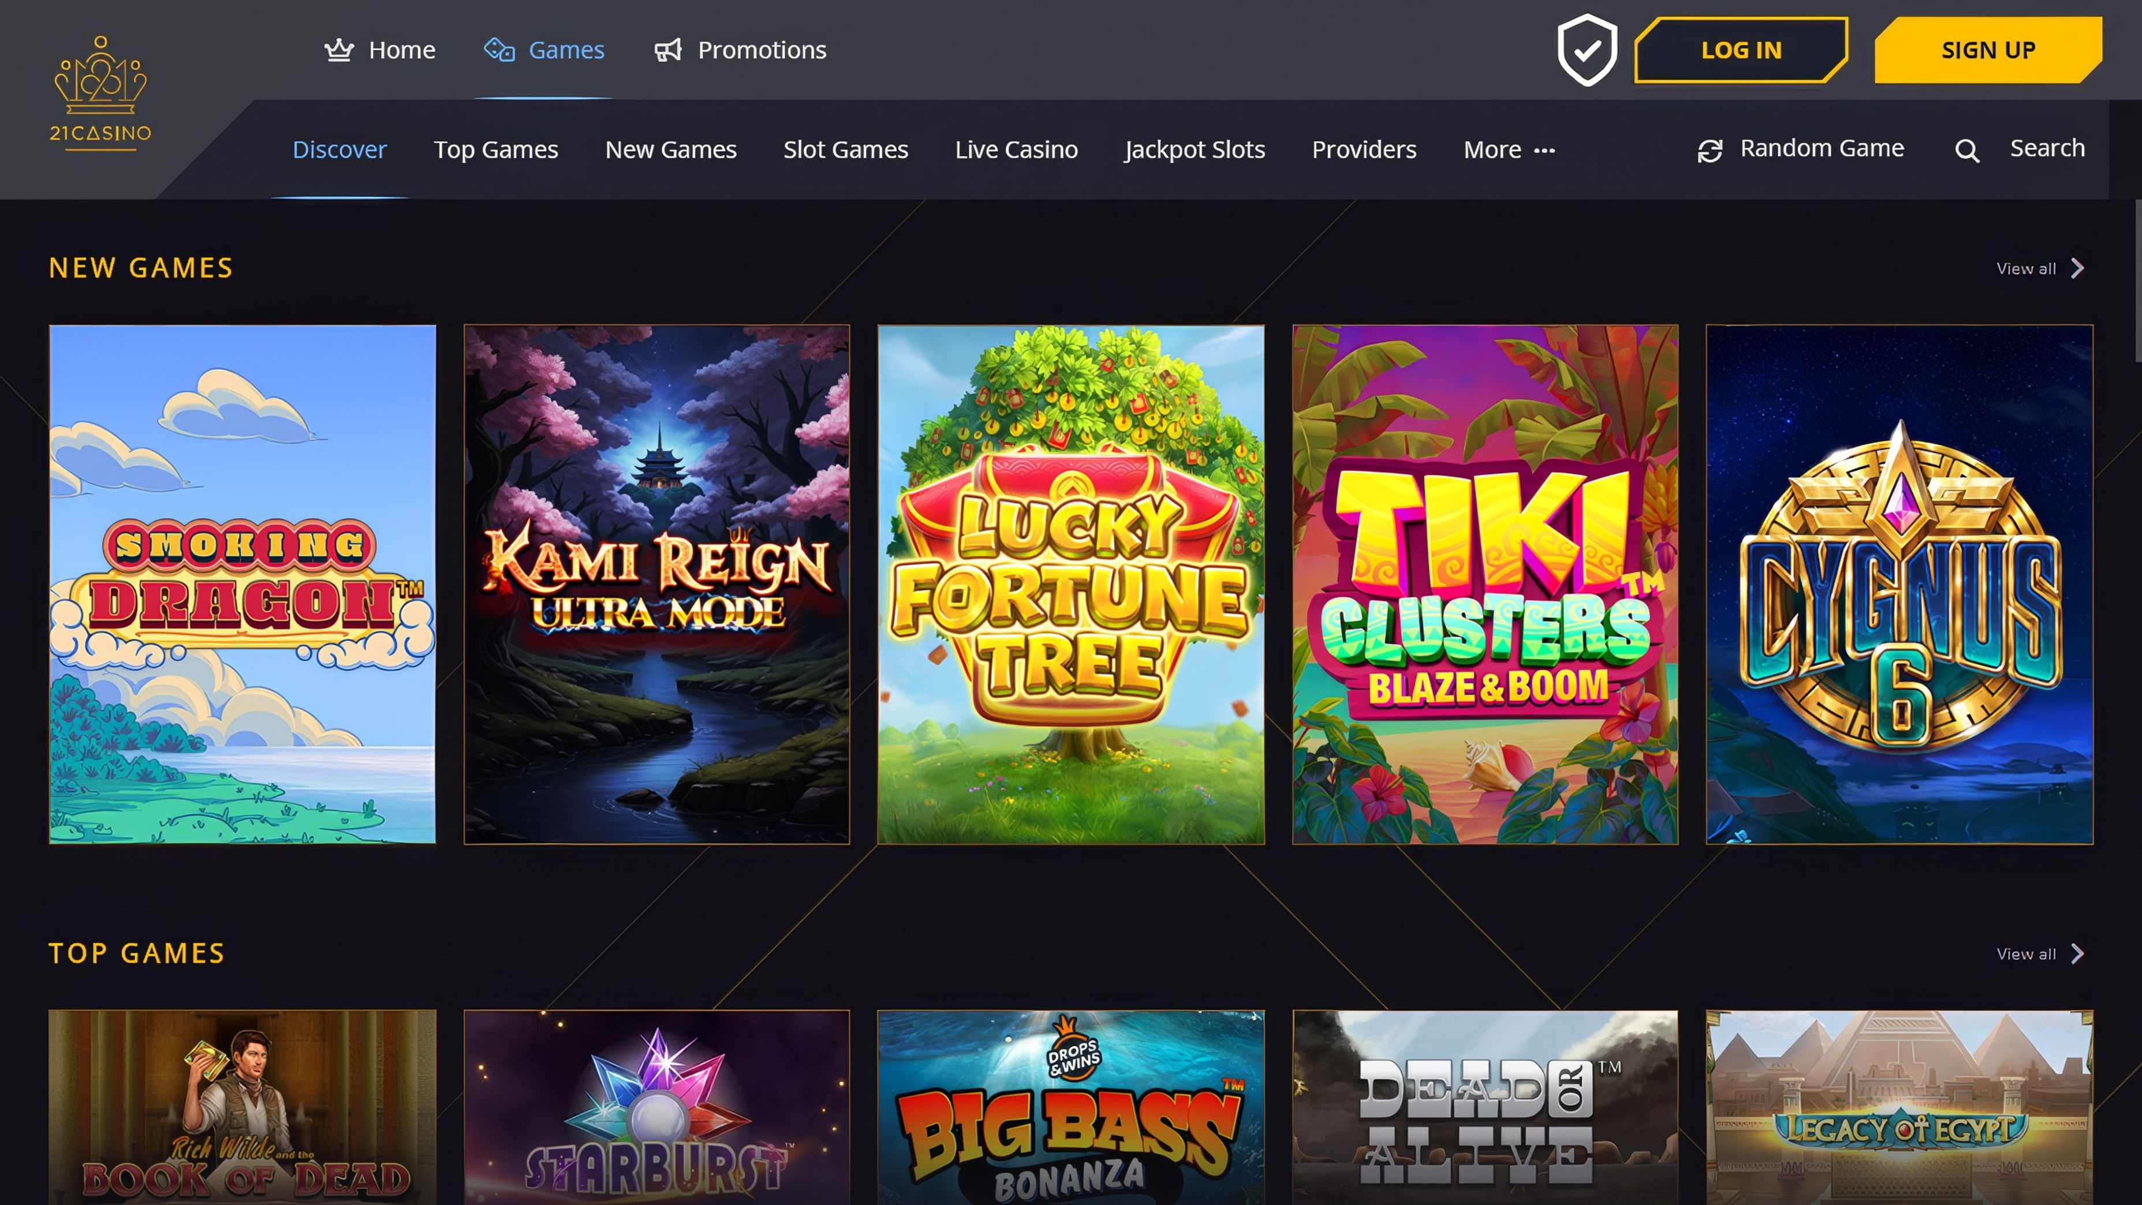2142x1205 pixels.
Task: Select the Providers tab
Action: point(1364,149)
